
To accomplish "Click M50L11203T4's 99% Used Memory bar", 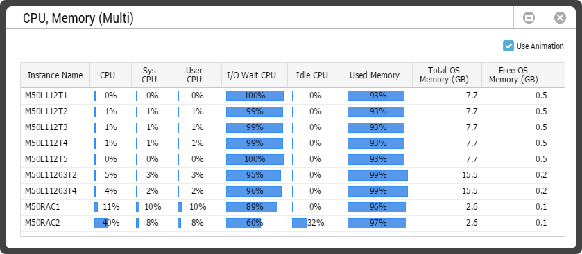I will 377,192.
